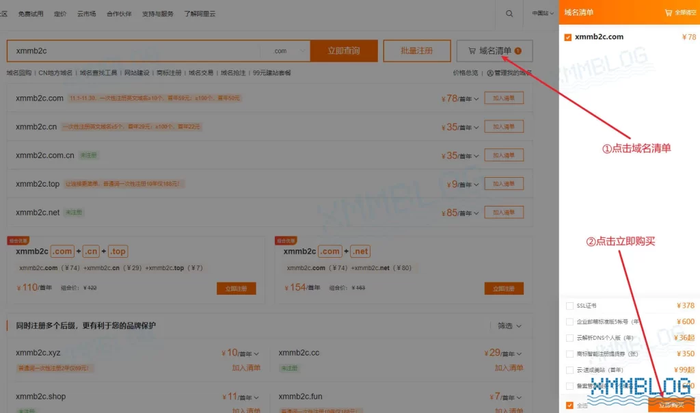This screenshot has width=700, height=413.
Task: Expand price options for xmmb2c.cc ¥29
Action: tap(519, 354)
